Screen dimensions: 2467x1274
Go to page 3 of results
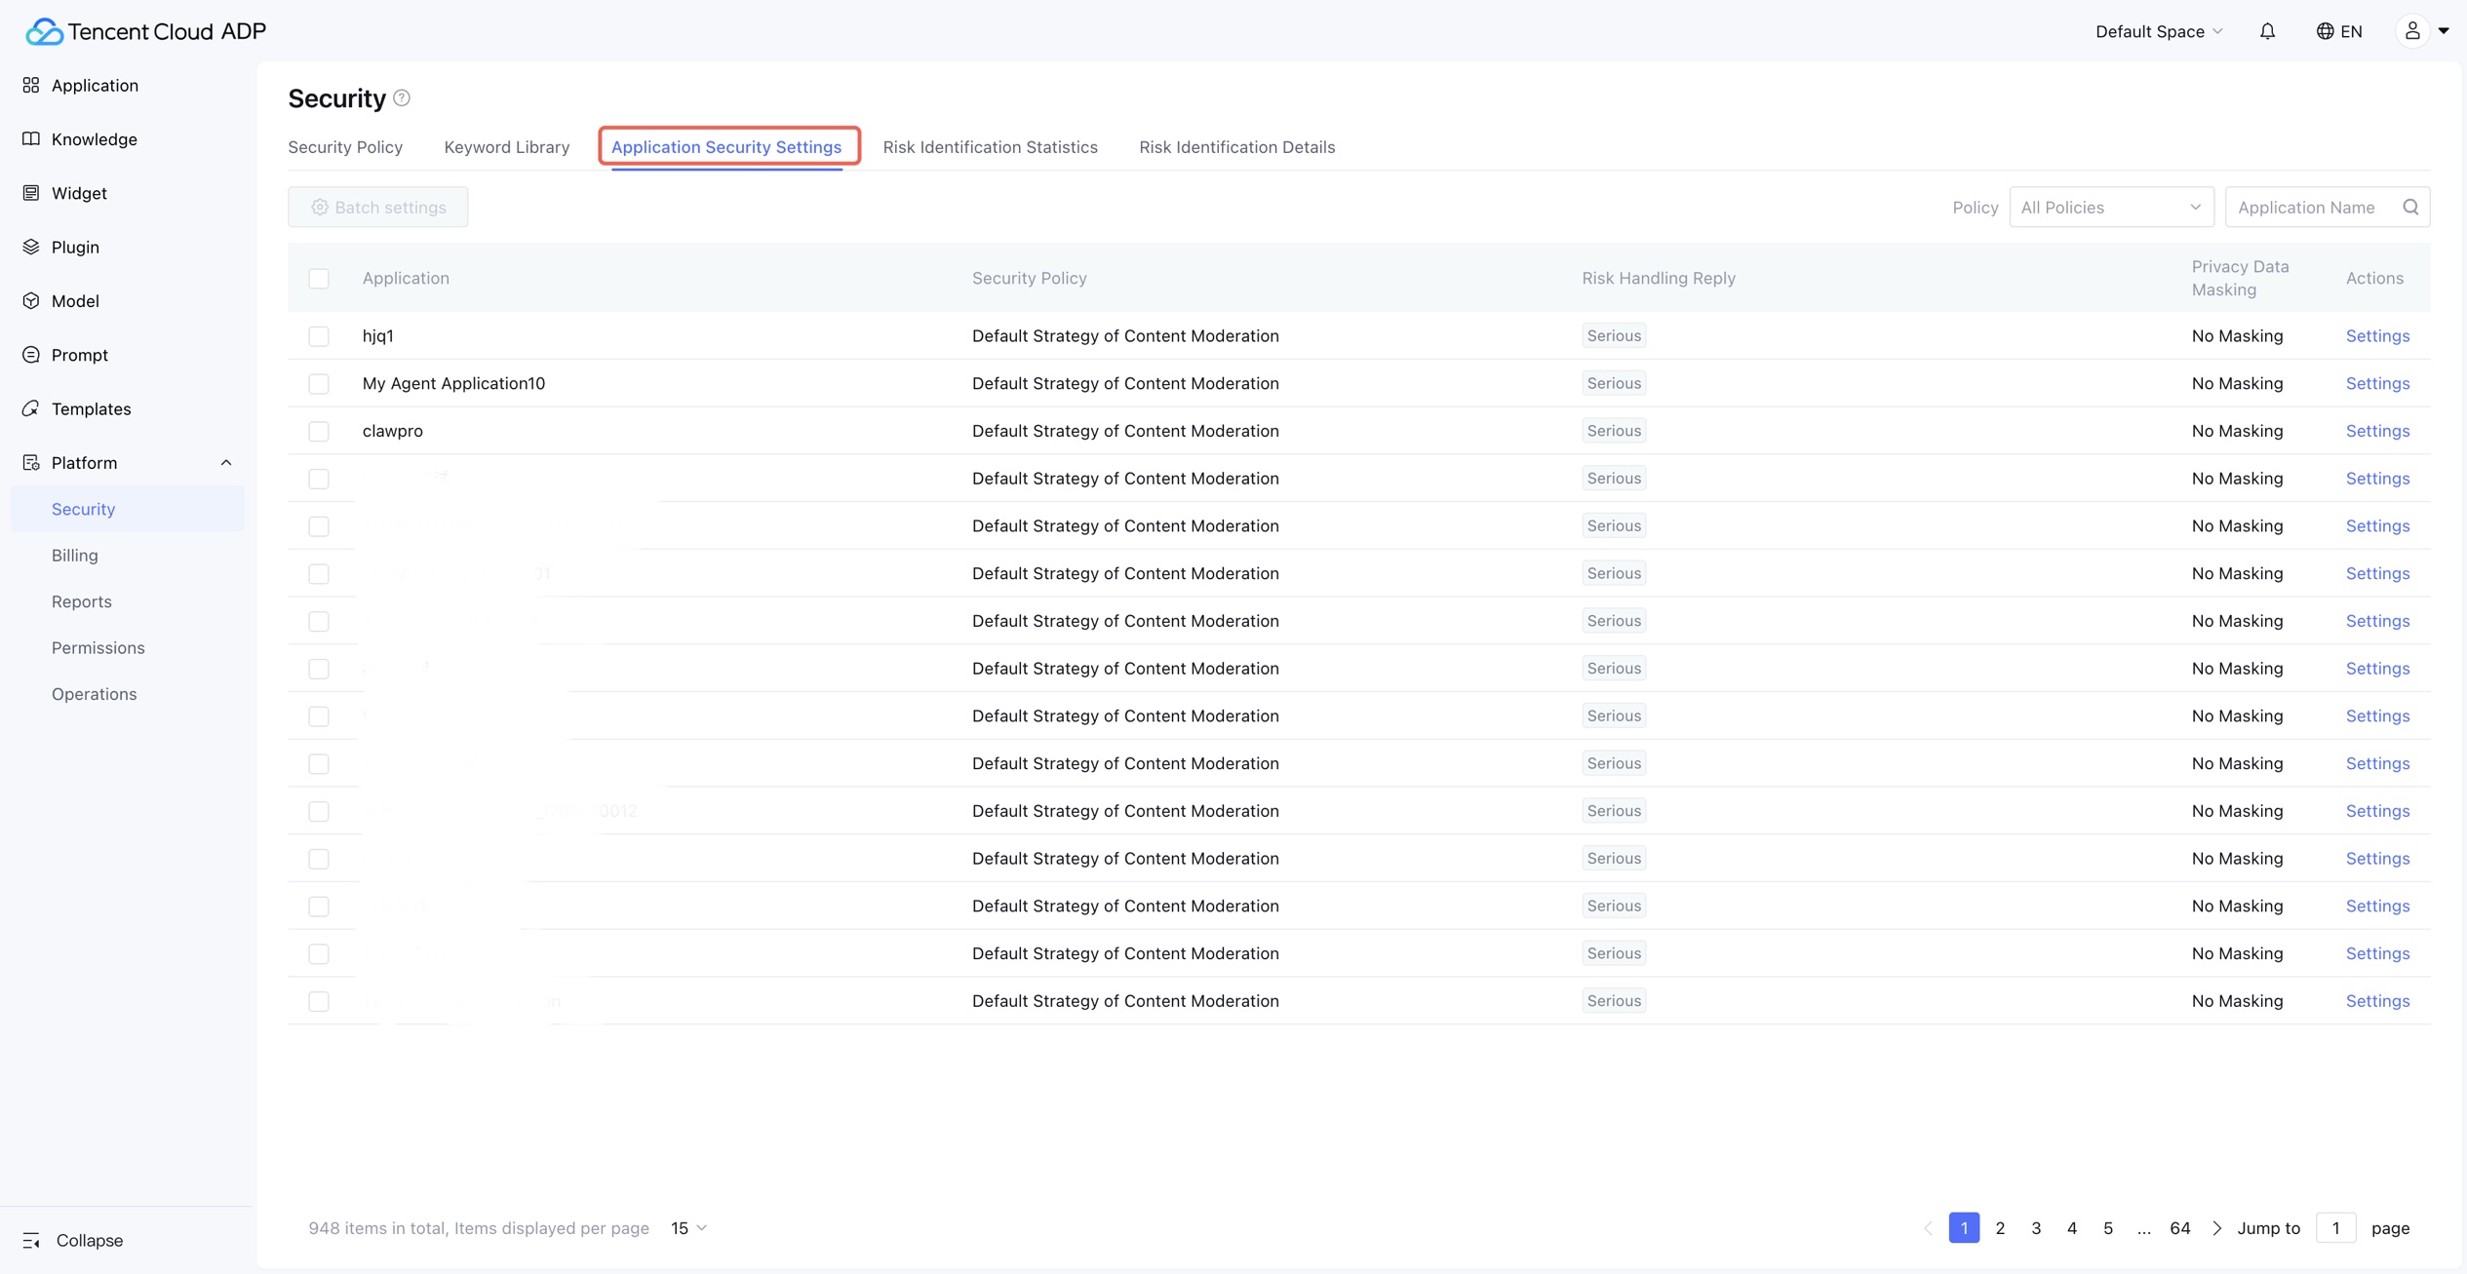[2036, 1228]
